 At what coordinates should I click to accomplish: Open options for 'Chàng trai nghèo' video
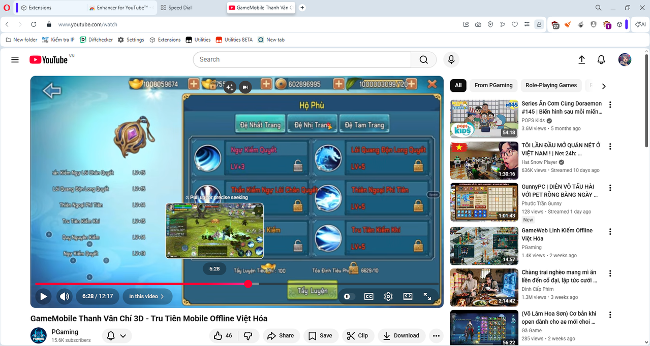610,273
